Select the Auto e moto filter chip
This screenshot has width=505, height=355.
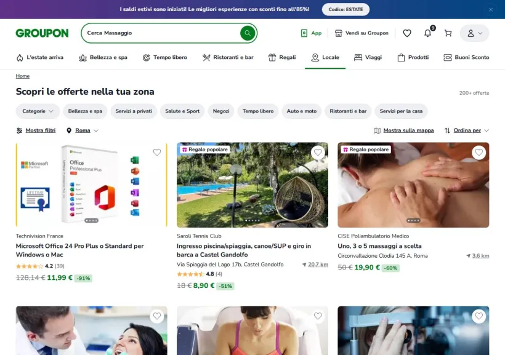click(x=301, y=111)
